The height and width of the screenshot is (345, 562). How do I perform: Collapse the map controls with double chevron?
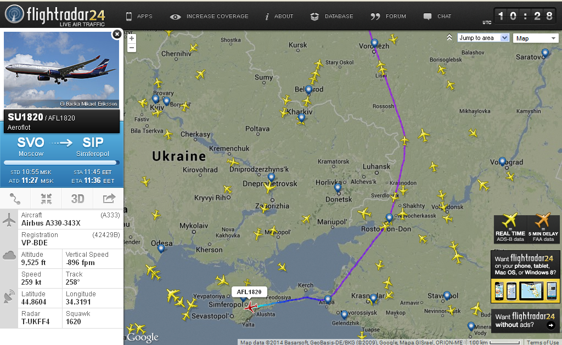[x=449, y=38]
